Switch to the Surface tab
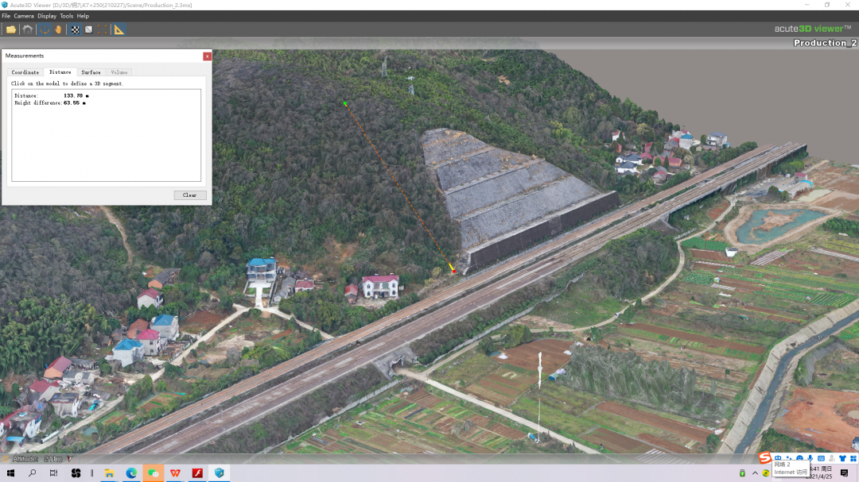Image resolution: width=859 pixels, height=482 pixels. coord(91,72)
